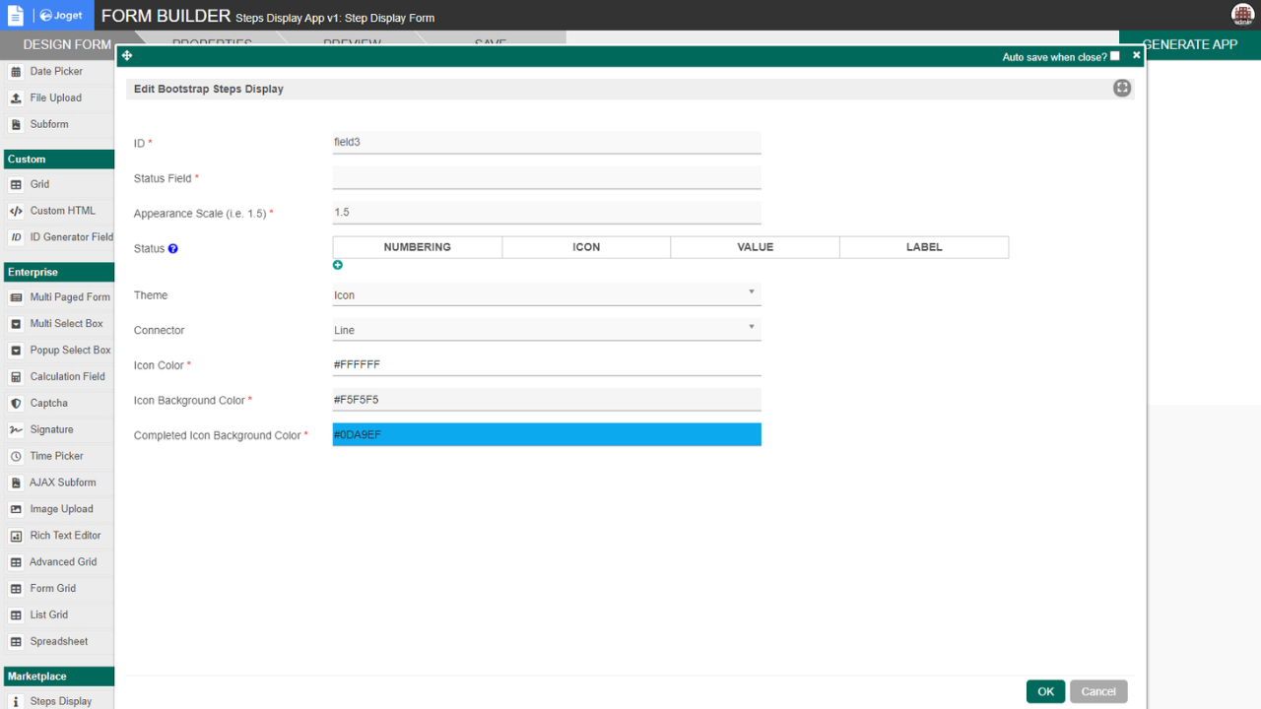This screenshot has height=709, width=1261.
Task: Open the Theme dropdown
Action: pos(547,294)
